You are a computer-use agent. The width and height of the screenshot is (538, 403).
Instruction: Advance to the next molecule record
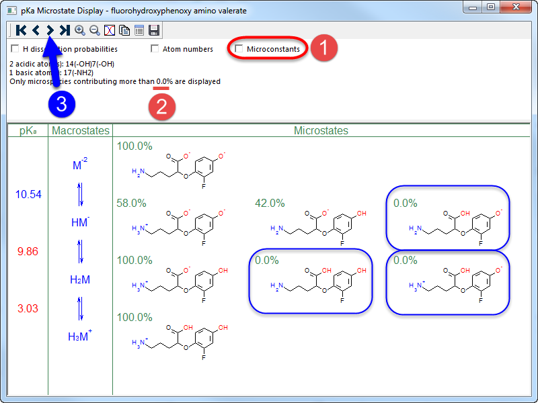tap(50, 30)
